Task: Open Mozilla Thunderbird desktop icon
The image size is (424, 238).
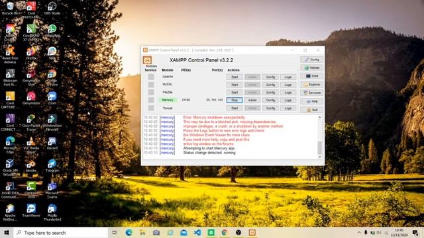Action: click(x=52, y=213)
